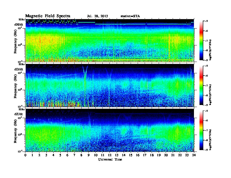This screenshot has width=231, height=178.
Task: Click hour tick label "0" on time axis
Action: click(x=25, y=155)
